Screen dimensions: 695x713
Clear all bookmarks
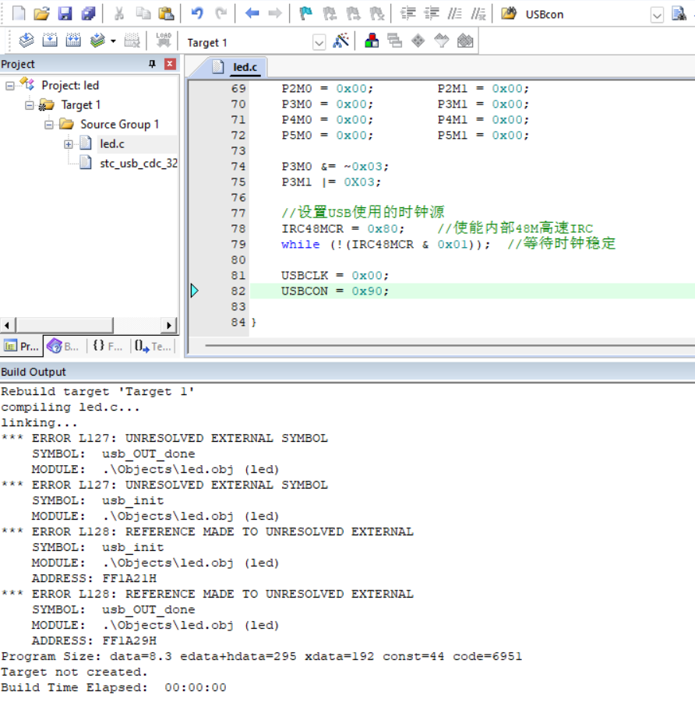(377, 14)
